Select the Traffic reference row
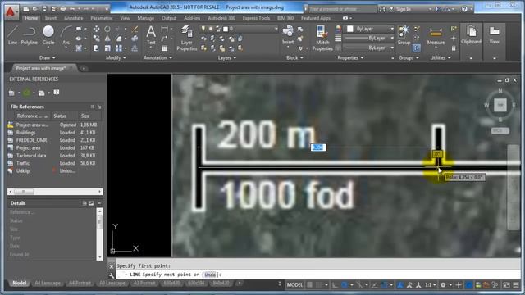 tap(54, 163)
